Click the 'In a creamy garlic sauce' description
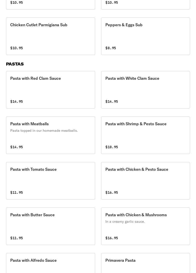196x273 pixels. coord(125,221)
